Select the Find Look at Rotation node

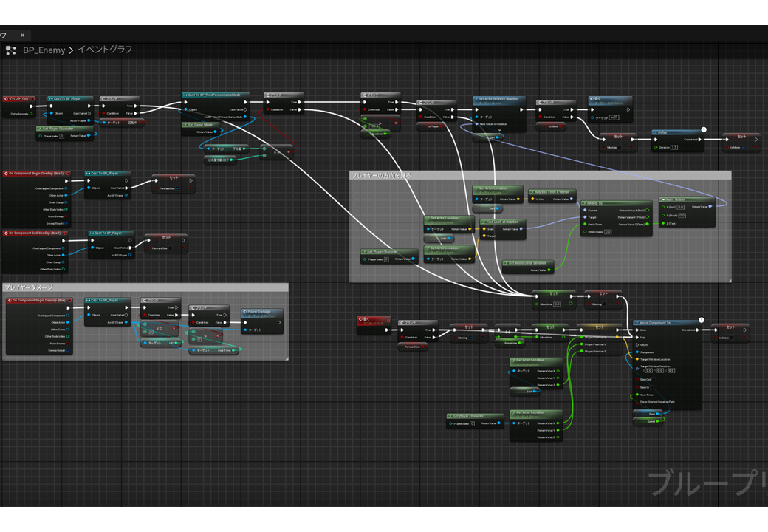(x=502, y=222)
